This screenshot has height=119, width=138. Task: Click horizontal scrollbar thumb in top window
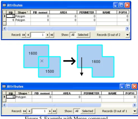(x=52, y=28)
